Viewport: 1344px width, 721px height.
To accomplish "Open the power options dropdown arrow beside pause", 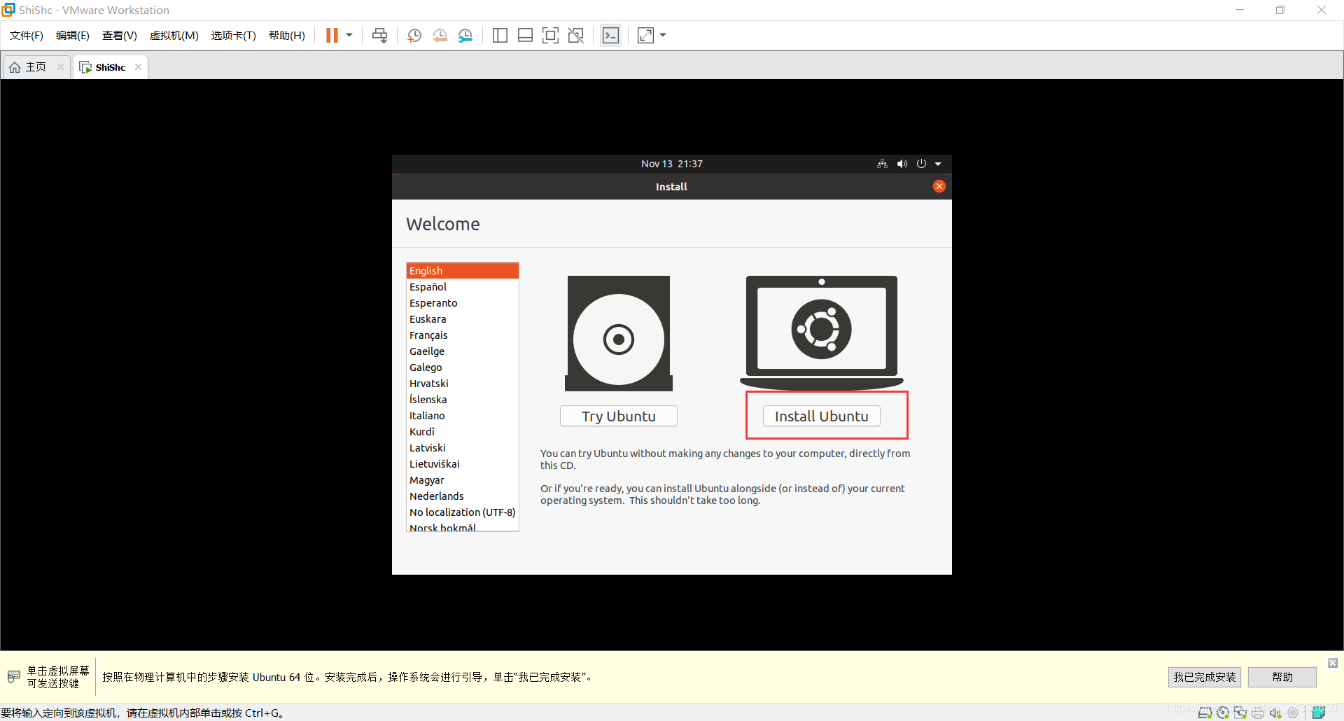I will [349, 35].
